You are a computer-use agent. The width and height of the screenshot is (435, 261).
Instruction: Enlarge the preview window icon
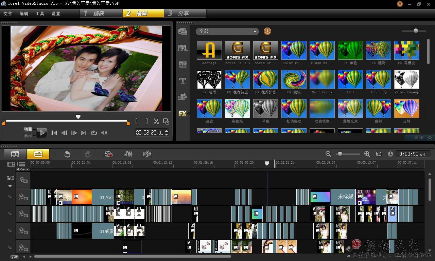pos(166,121)
